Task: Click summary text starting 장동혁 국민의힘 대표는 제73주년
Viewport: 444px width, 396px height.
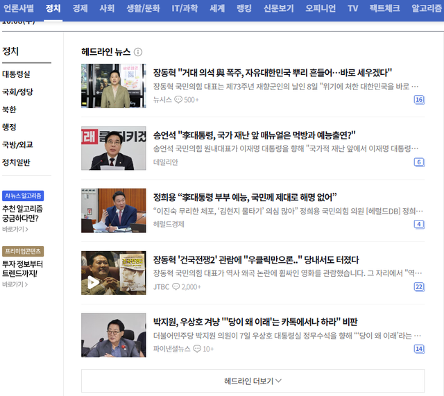Action: (286, 86)
